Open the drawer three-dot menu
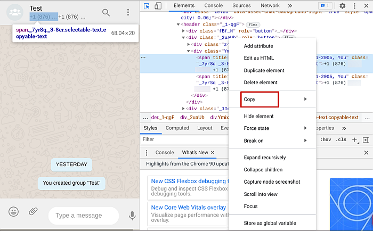Image resolution: width=373 pixels, height=231 pixels. pyautogui.click(x=147, y=153)
